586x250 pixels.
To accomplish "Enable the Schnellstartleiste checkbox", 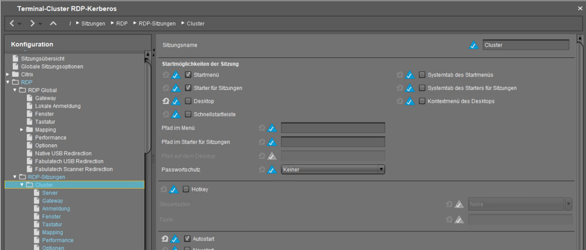I will pyautogui.click(x=189, y=114).
